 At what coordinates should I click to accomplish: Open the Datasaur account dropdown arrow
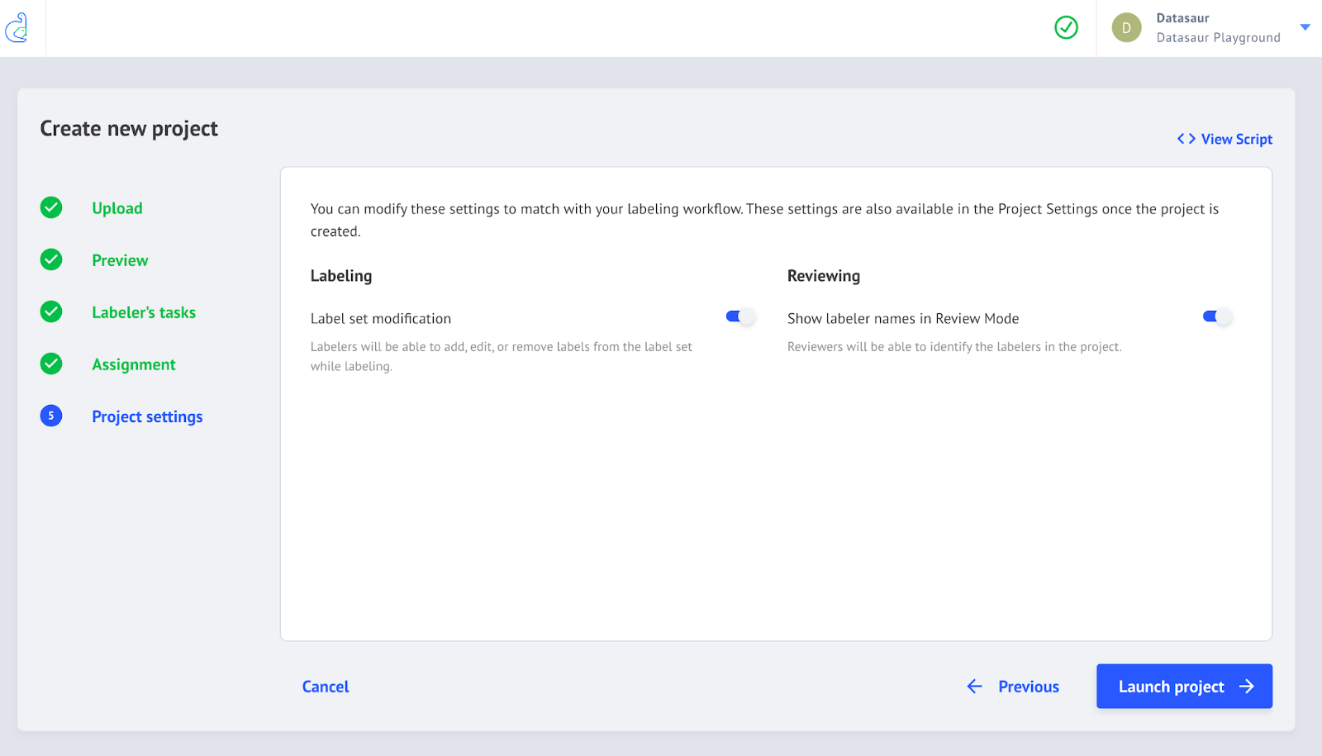click(1305, 26)
